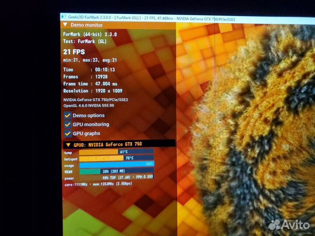Click 'FurMark (64-bit) 2.3.0' heading text
This screenshot has width=315, height=236.
click(x=90, y=34)
